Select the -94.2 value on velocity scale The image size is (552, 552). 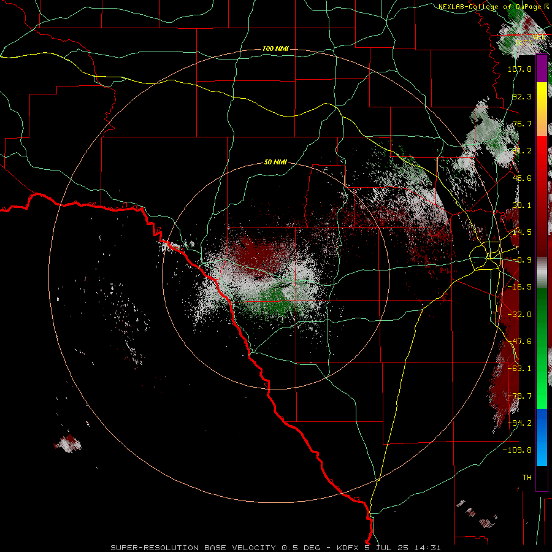tap(519, 423)
